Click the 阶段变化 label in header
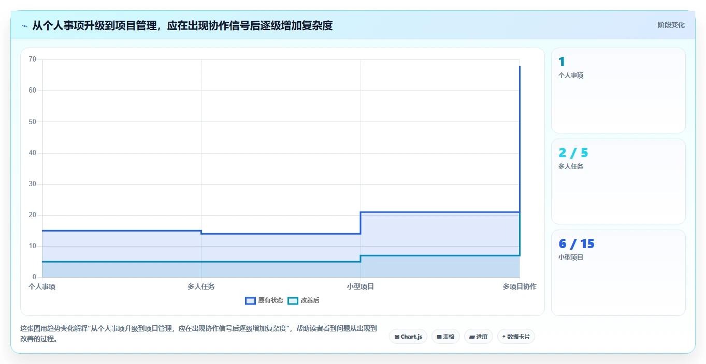Viewport: 706px width, 364px height. pyautogui.click(x=671, y=25)
